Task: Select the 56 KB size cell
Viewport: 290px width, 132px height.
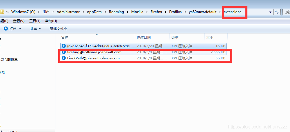Action: click(220, 58)
